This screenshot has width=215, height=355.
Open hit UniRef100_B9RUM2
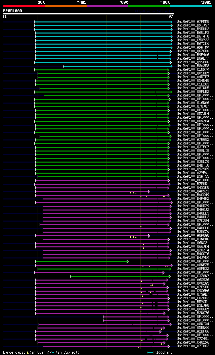pyautogui.click(x=193, y=29)
